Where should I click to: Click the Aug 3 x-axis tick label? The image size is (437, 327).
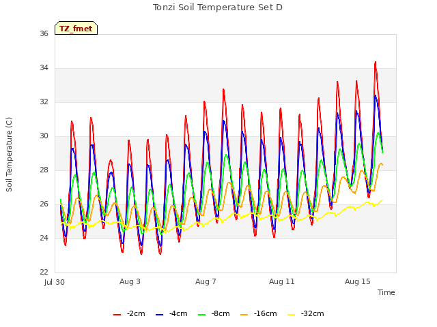tap(130, 281)
